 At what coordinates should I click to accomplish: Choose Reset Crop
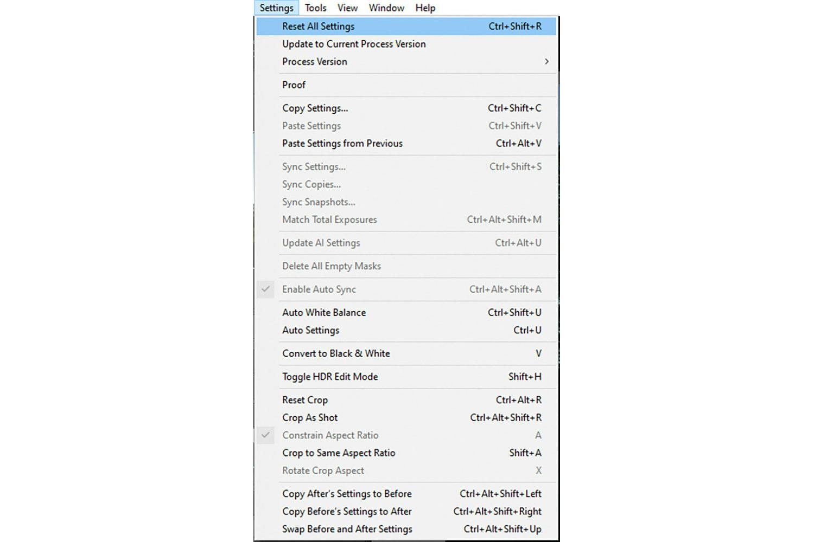click(x=304, y=400)
